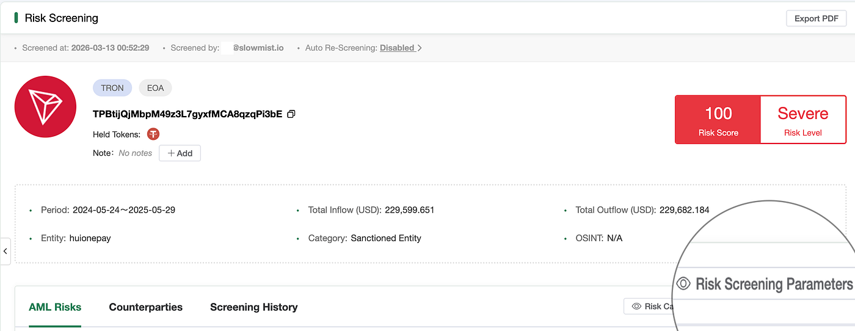Click the Sanctioned Entity category value
Image resolution: width=855 pixels, height=331 pixels.
pos(386,238)
